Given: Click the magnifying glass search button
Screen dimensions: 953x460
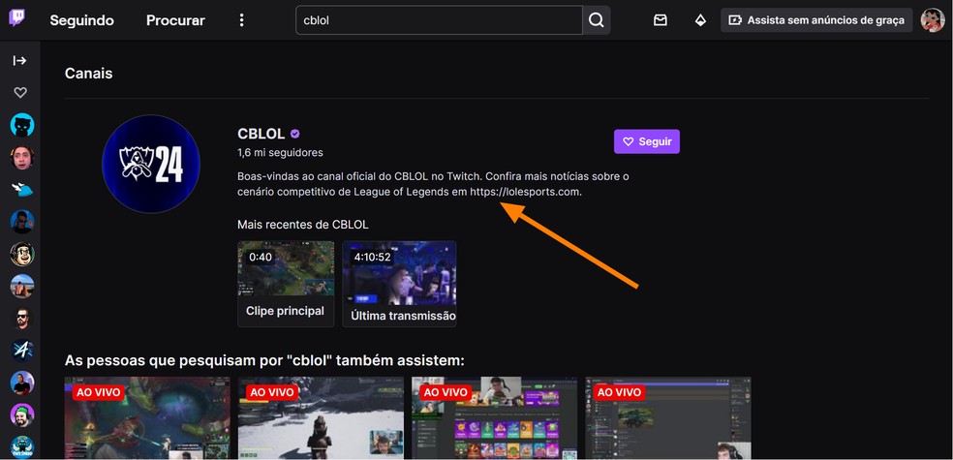Looking at the screenshot, I should click(597, 20).
